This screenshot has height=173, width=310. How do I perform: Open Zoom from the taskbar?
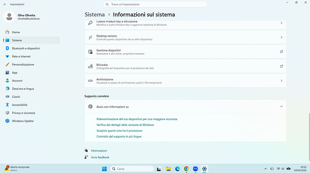coord(195,169)
